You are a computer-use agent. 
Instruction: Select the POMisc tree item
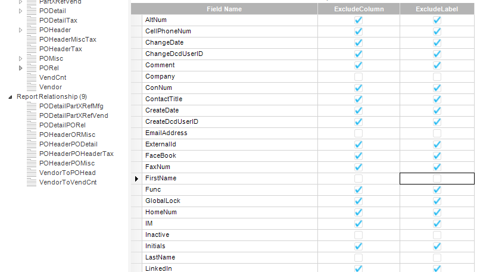click(51, 58)
